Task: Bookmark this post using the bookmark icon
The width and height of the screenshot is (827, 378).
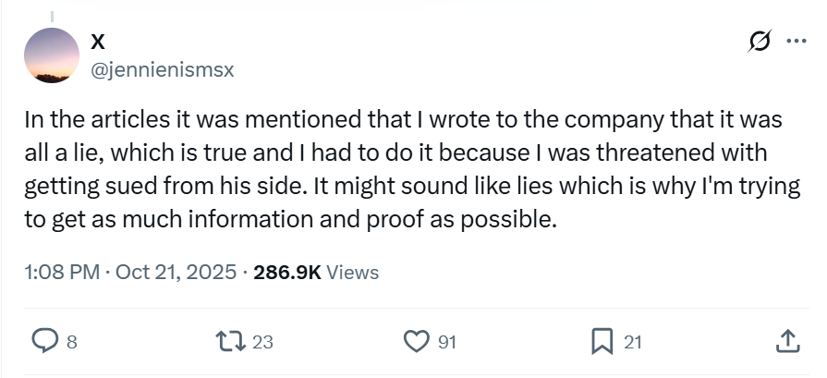Action: [602, 342]
